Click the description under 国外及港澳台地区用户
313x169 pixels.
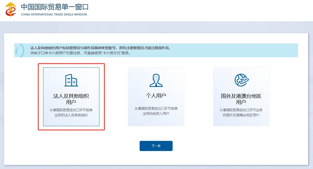pyautogui.click(x=241, y=112)
